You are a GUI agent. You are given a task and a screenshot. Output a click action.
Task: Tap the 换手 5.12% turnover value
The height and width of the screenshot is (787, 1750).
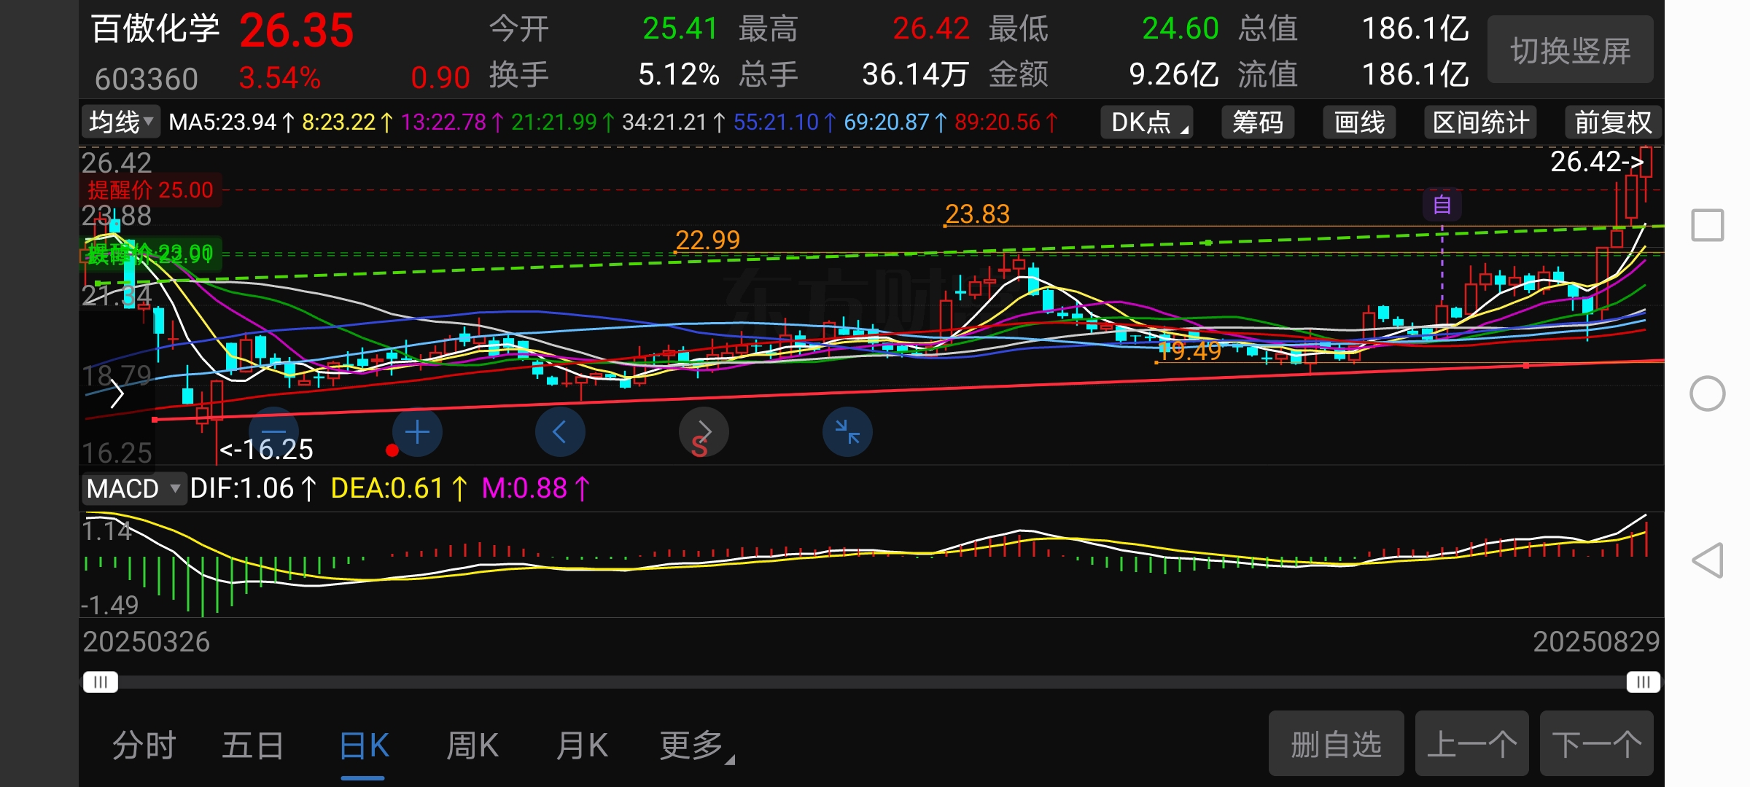pos(678,74)
